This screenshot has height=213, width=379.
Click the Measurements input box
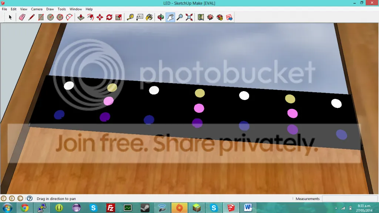pos(350,199)
